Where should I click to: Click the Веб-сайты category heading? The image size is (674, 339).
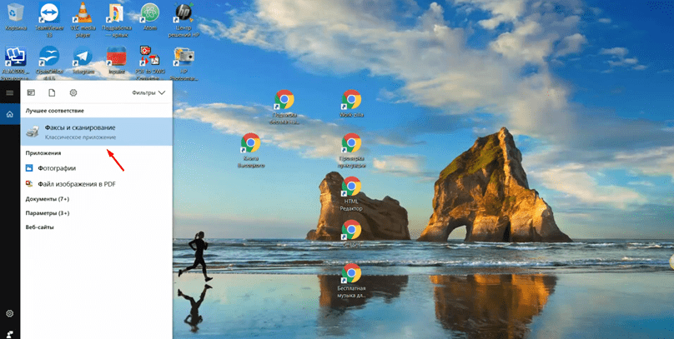click(x=40, y=227)
